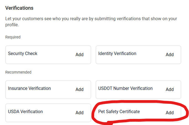This screenshot has width=189, height=125.
Task: Click the Verifications section heading
Action: tap(19, 8)
